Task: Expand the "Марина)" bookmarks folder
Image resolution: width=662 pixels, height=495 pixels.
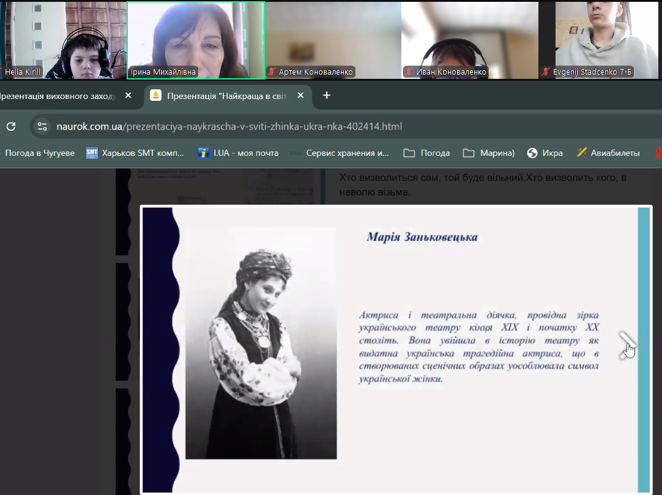Action: [489, 153]
